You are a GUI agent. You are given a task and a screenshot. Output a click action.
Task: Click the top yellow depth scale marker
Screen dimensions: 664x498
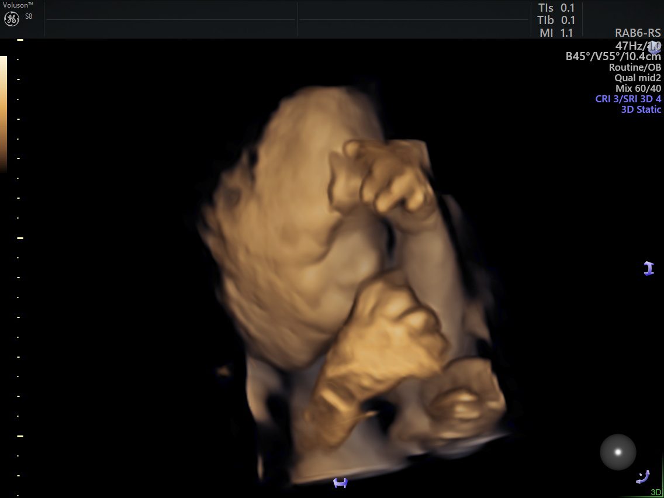pyautogui.click(x=20, y=40)
